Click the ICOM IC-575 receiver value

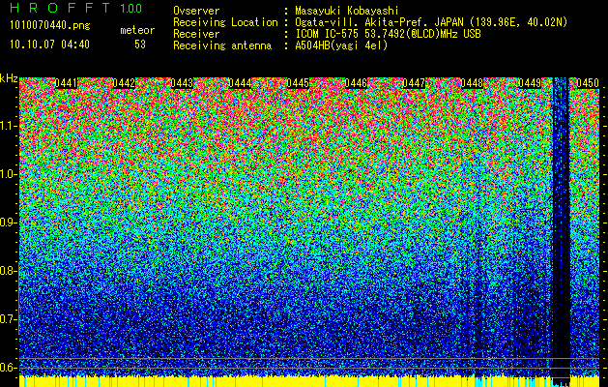388,34
